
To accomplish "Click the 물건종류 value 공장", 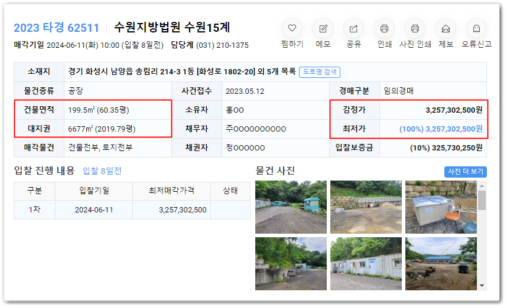I will click(76, 91).
